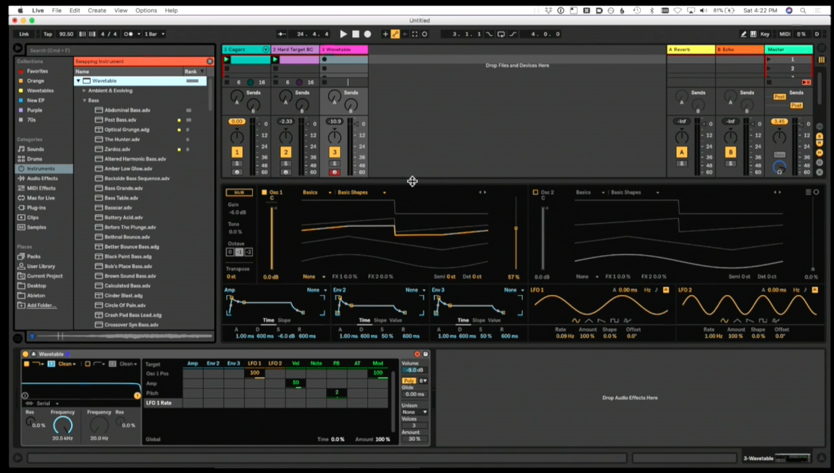Select square waveform for LFO 1

click(x=615, y=321)
